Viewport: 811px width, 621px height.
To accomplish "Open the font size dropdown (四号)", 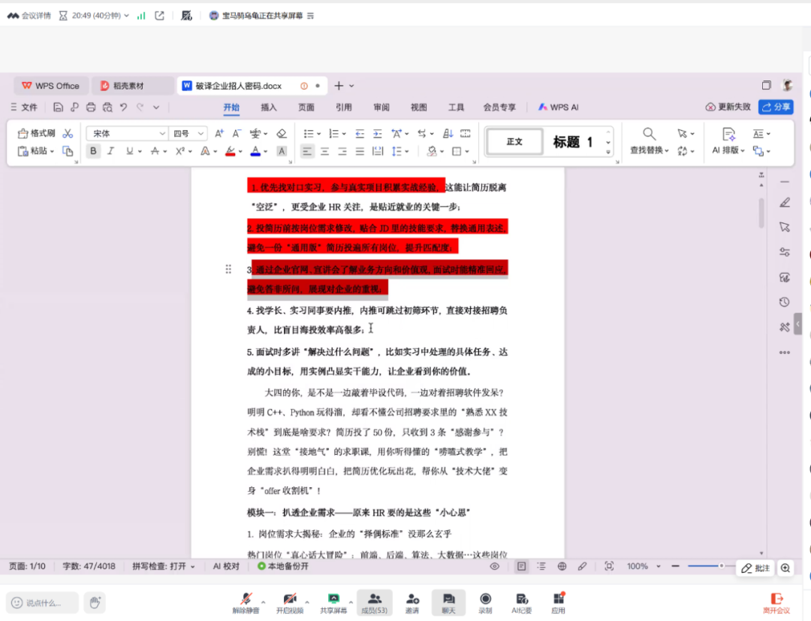I will 188,133.
